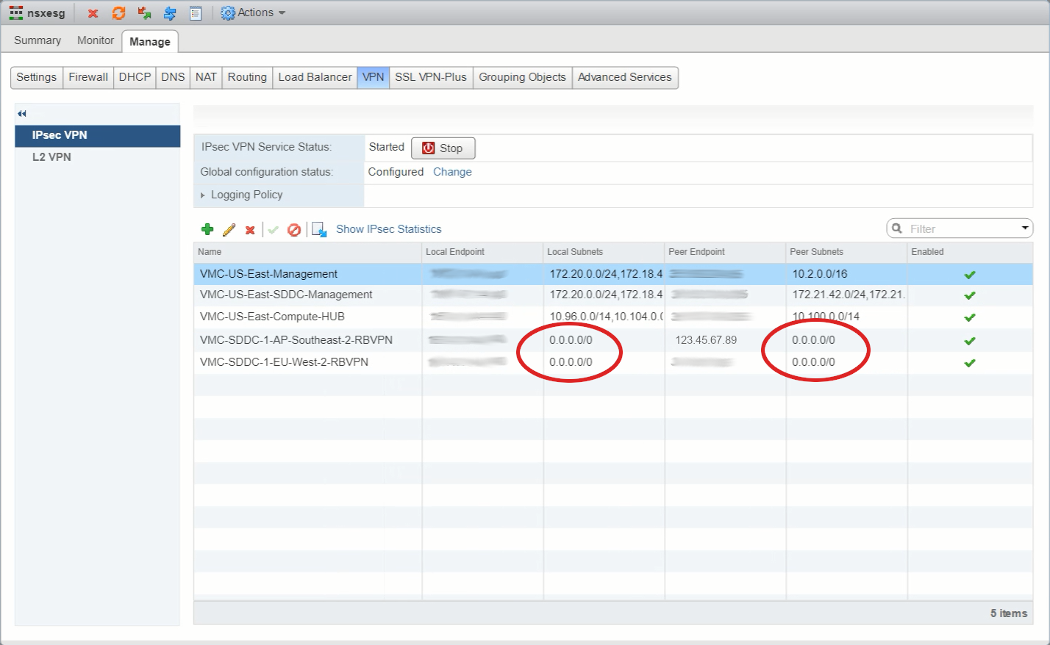
Task: Collapse the left panel with double-arrow icon
Action: (22, 113)
